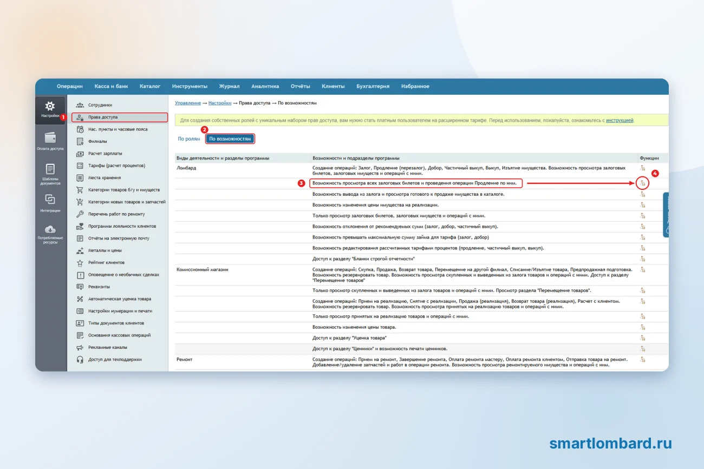Image resolution: width=704 pixels, height=469 pixels.
Task: Click the Сотрудники people icon
Action: pos(80,105)
